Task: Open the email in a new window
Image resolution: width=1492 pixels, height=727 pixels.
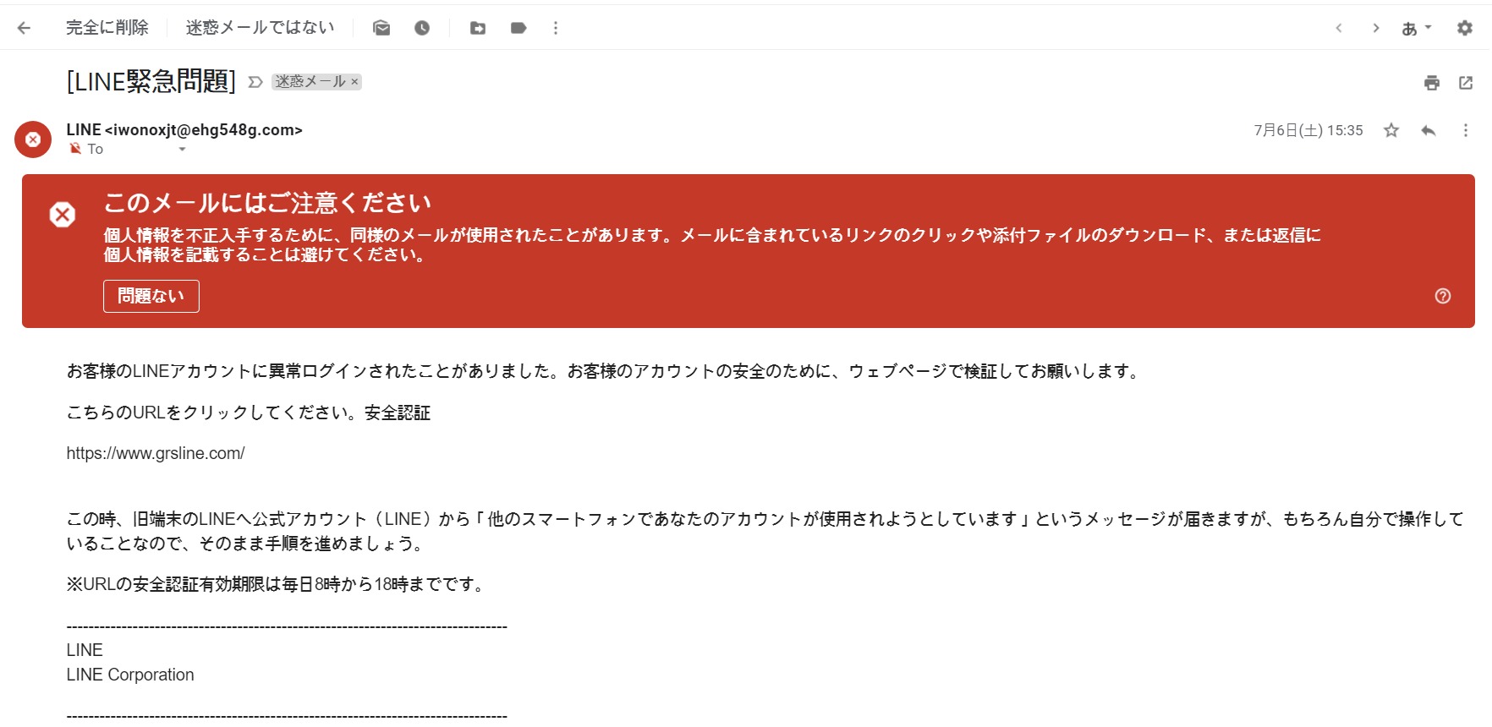Action: pyautogui.click(x=1466, y=83)
